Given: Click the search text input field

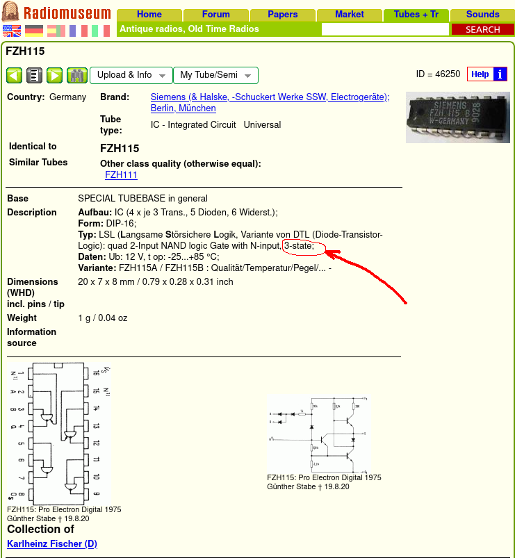Looking at the screenshot, I should 385,29.
